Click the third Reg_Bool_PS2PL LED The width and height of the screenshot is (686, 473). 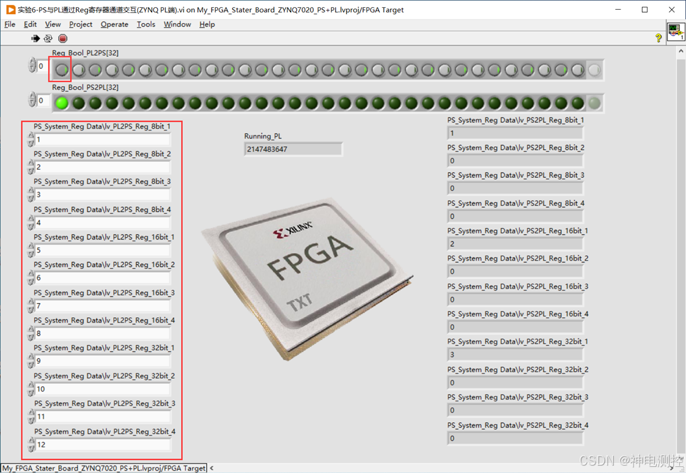(x=95, y=103)
